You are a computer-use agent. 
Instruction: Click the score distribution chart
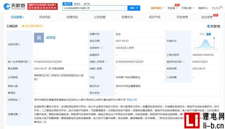pyautogui.click(x=206, y=43)
